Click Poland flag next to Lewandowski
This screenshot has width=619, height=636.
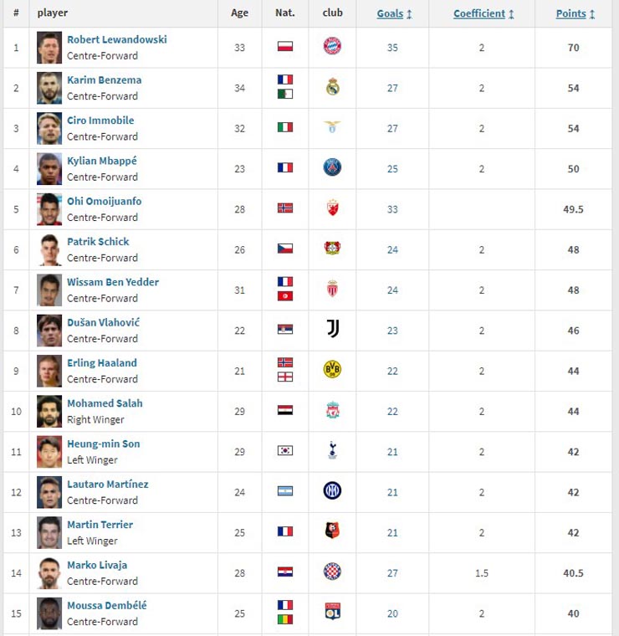285,47
